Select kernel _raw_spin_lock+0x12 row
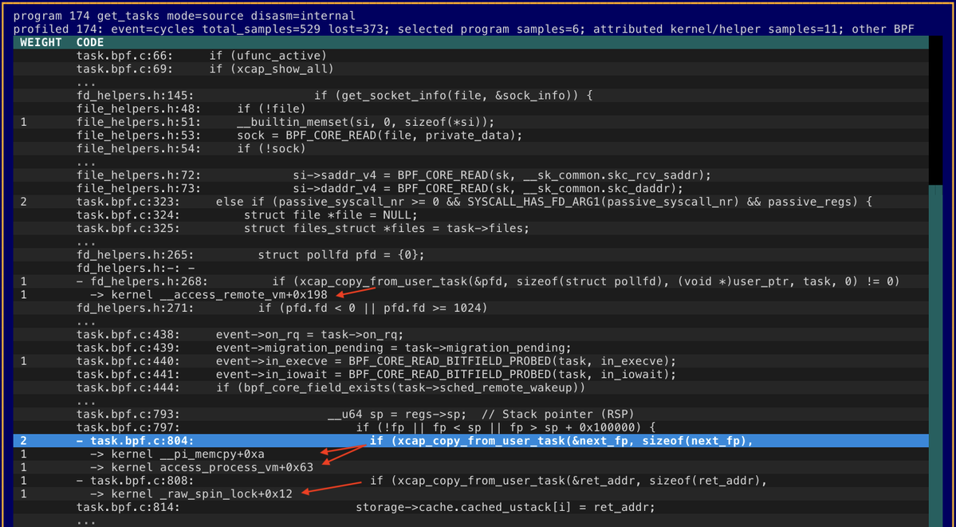The height and width of the screenshot is (527, 956). [x=470, y=494]
